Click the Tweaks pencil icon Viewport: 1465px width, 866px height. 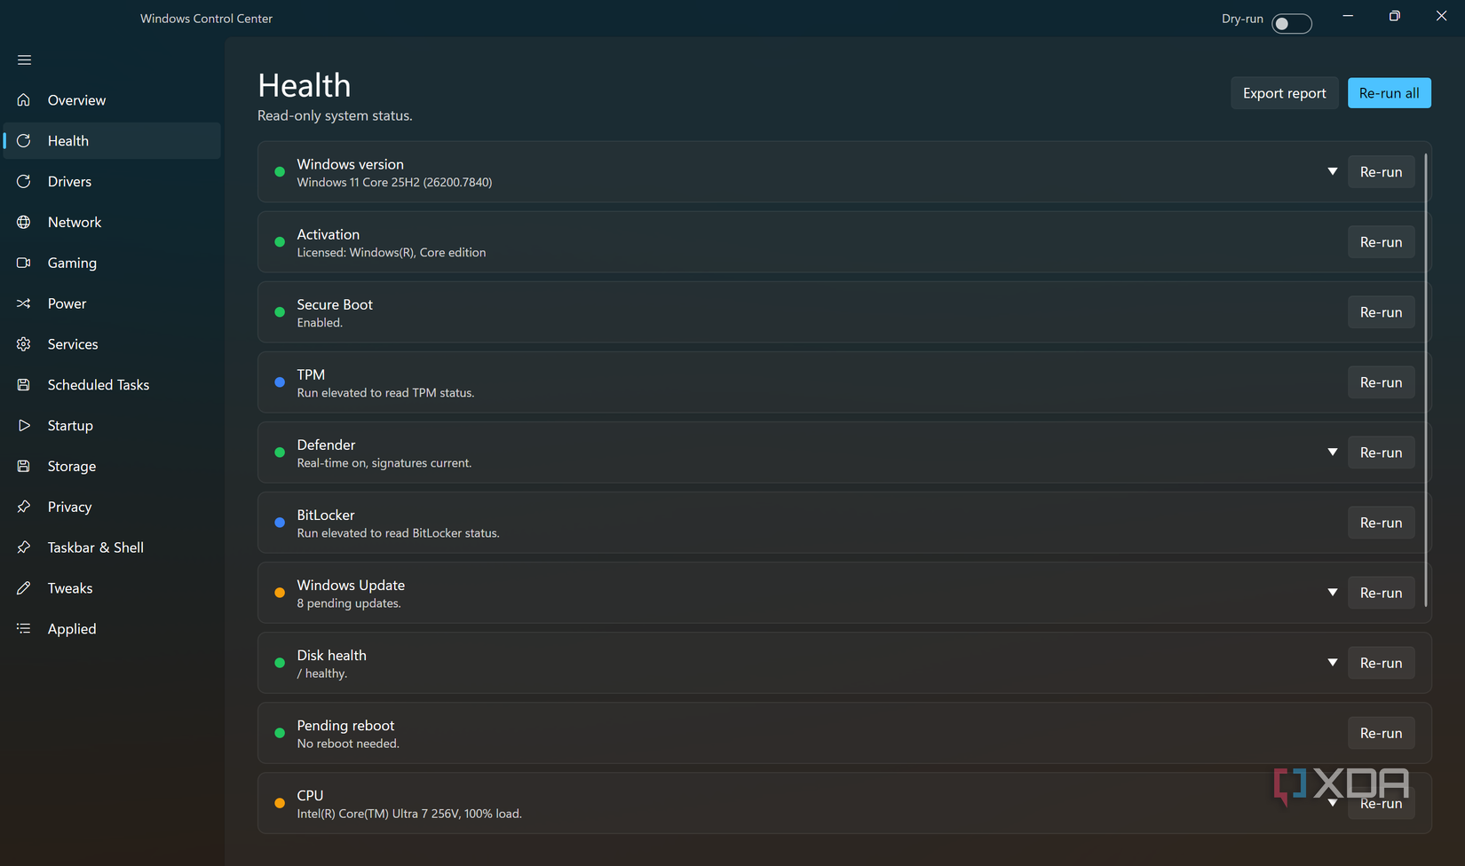[x=24, y=588]
